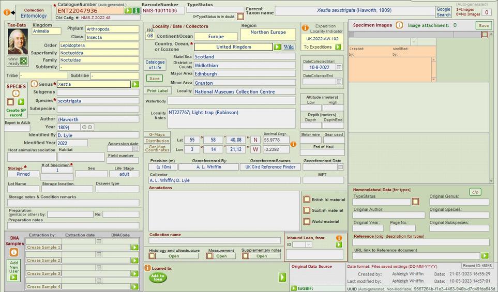
Task: Open the Wiki link for the country
Action: 288,47
